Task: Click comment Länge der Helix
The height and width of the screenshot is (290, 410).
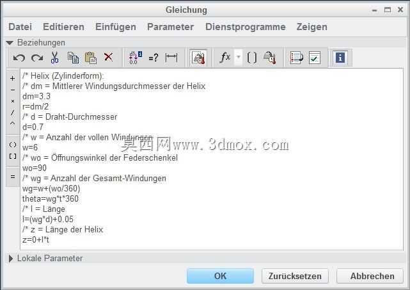Action: pos(63,230)
